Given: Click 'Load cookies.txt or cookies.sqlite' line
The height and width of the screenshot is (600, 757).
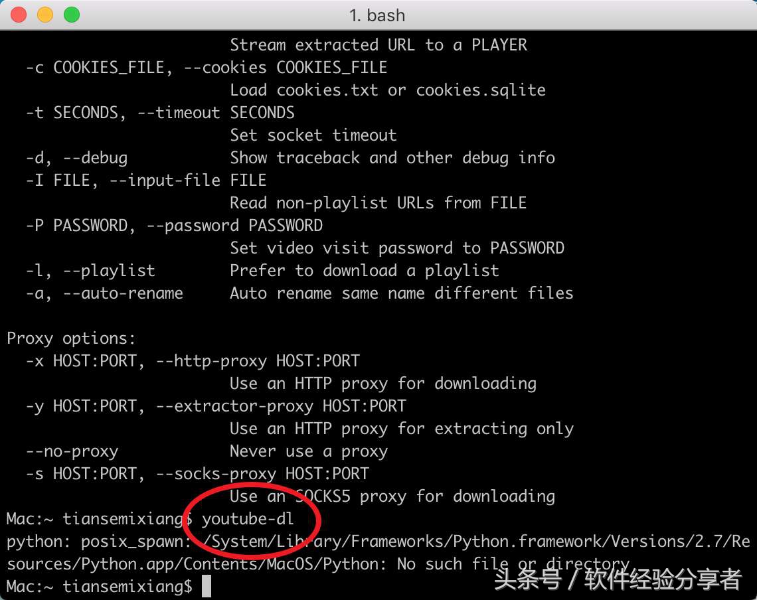Looking at the screenshot, I should tap(388, 90).
